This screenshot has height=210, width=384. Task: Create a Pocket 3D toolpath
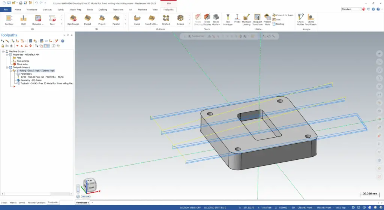pyautogui.click(x=87, y=20)
